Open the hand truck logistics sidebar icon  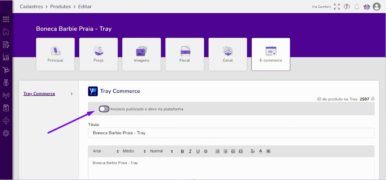pos(6,70)
